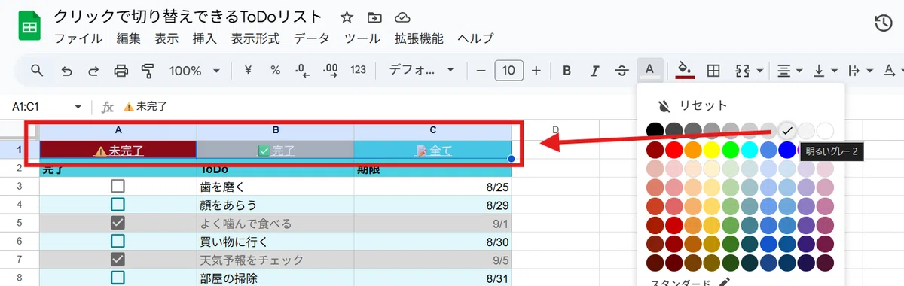Click the 全て link in cell C1

tap(441, 151)
